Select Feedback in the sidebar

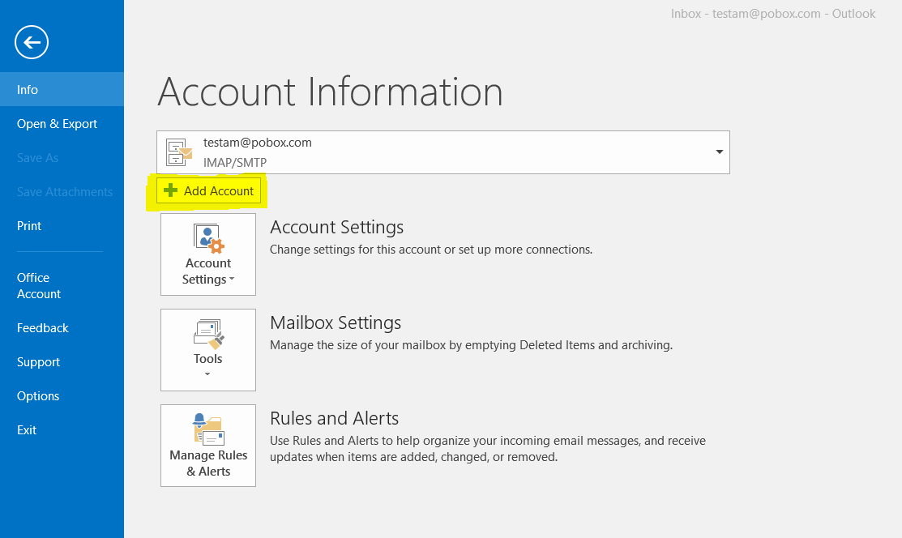(x=62, y=328)
